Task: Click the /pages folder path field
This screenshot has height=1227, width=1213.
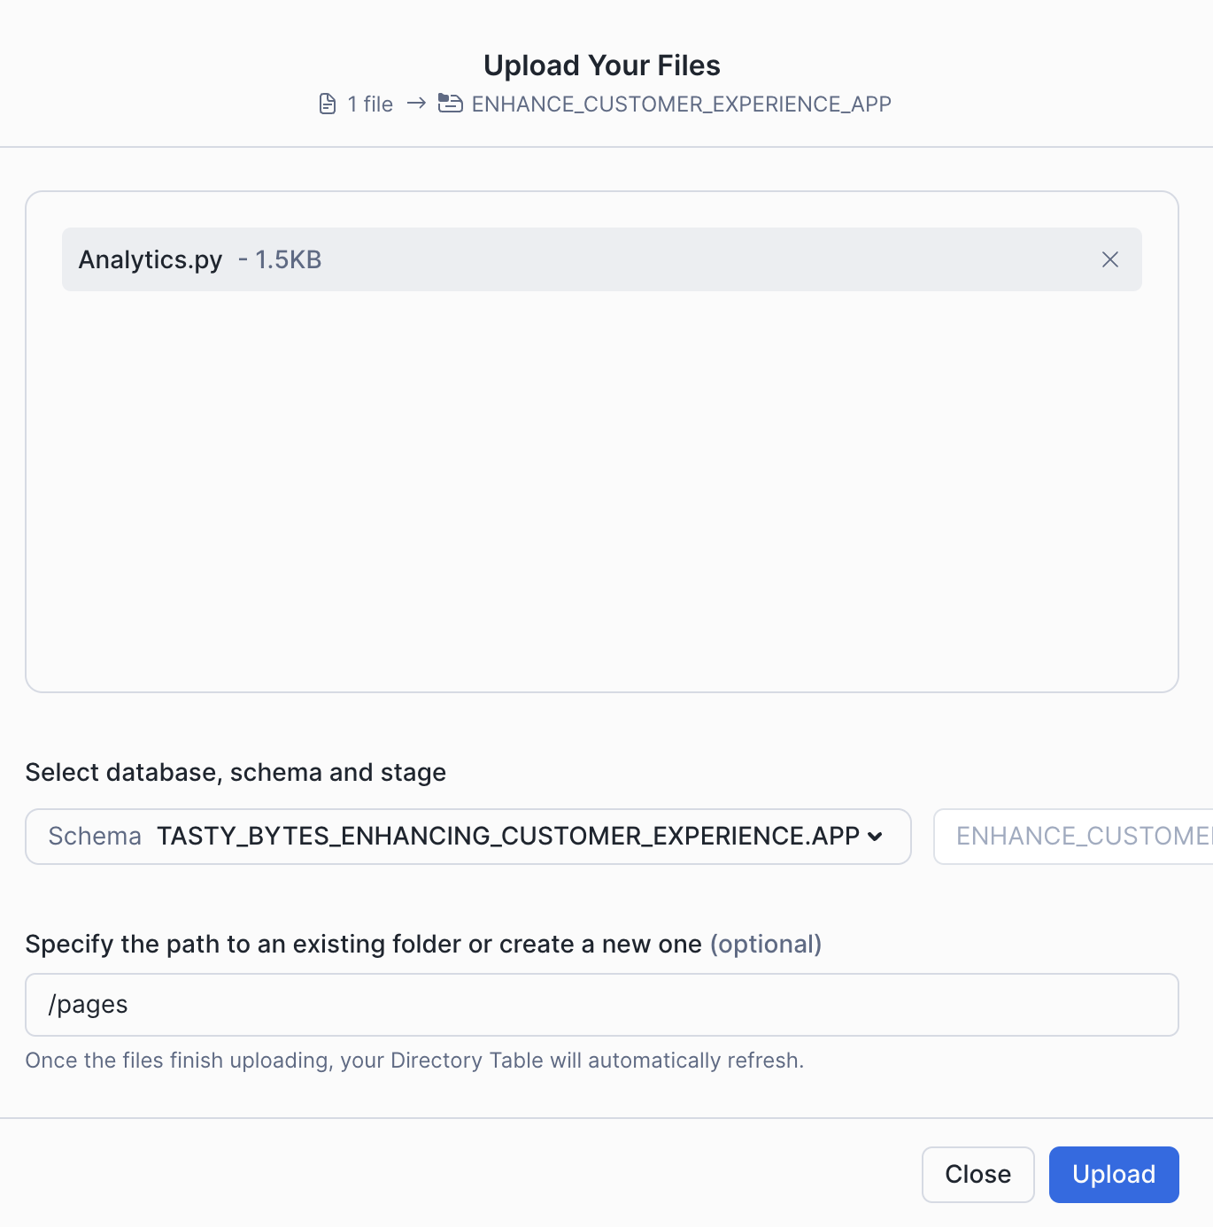Action: 601,1005
